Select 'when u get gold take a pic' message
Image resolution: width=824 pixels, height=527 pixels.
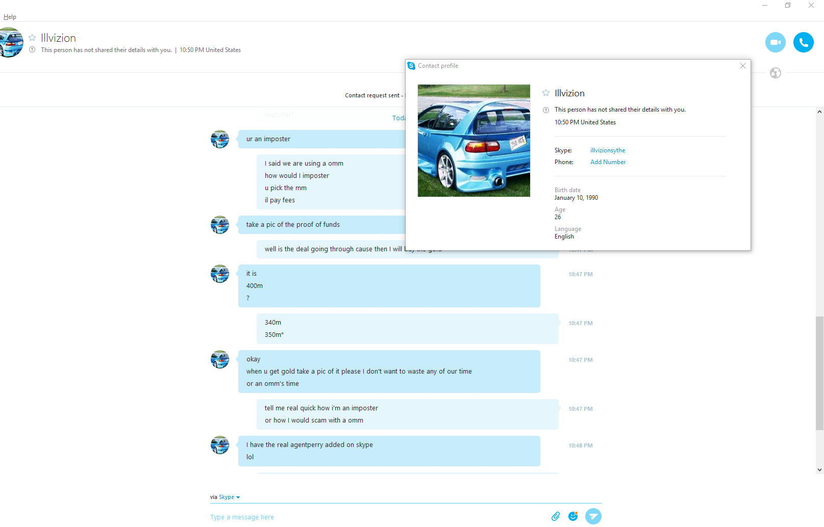pyautogui.click(x=359, y=372)
